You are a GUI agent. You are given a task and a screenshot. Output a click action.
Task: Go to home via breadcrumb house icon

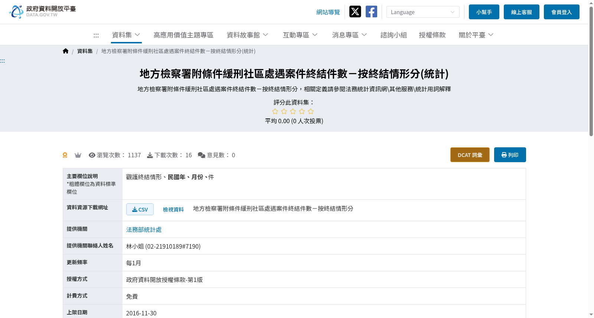coord(66,51)
